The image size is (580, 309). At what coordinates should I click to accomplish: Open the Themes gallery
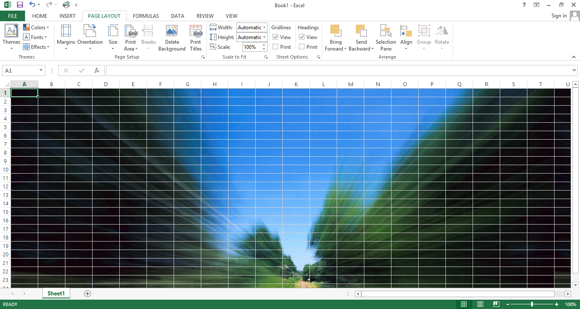[x=11, y=37]
